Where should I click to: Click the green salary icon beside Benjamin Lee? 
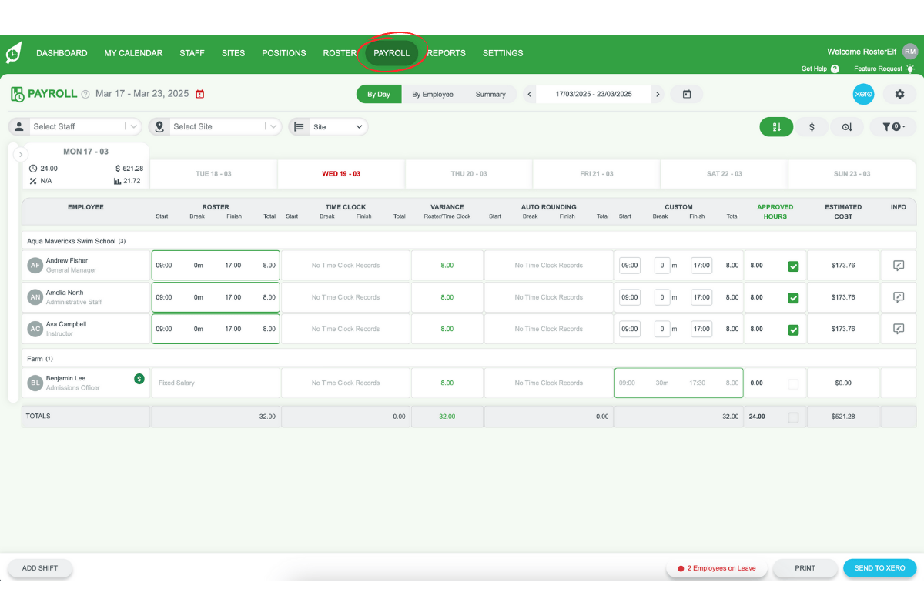point(137,378)
